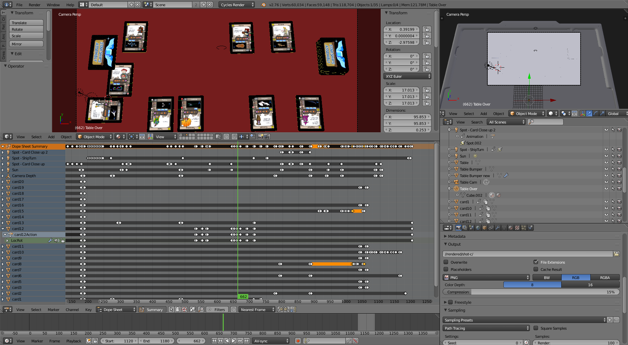The image size is (628, 345).
Task: Select the rotate manipulator arc icon
Action: [x=596, y=113]
